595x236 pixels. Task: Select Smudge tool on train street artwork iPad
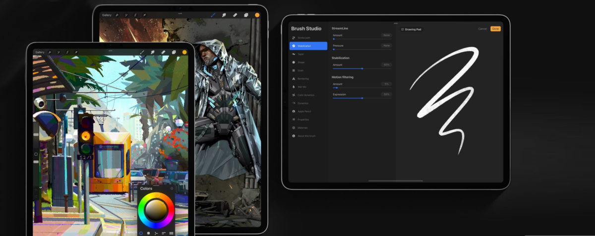tap(153, 52)
